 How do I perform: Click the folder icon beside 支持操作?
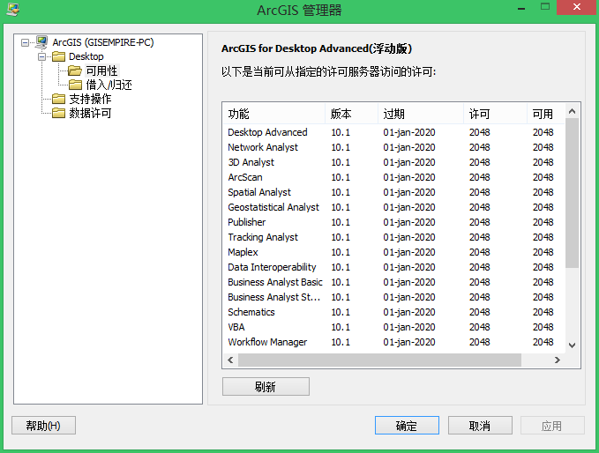pyautogui.click(x=58, y=99)
